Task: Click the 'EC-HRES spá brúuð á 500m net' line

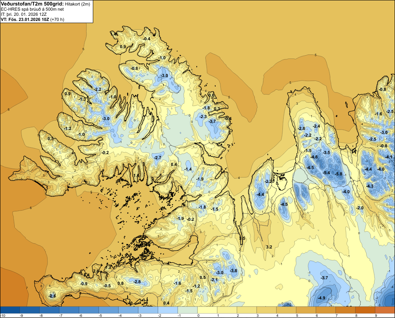Action: click(32, 9)
